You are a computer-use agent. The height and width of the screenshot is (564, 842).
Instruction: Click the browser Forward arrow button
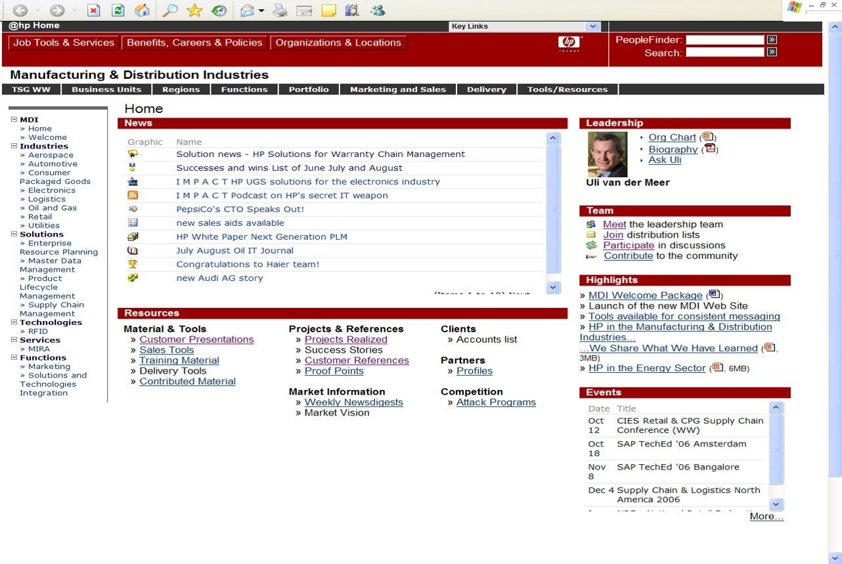click(57, 10)
